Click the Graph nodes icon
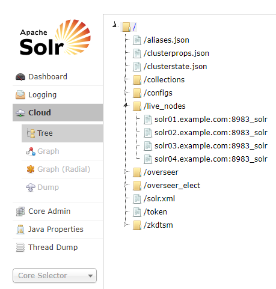This screenshot has width=276, height=289. (31, 151)
